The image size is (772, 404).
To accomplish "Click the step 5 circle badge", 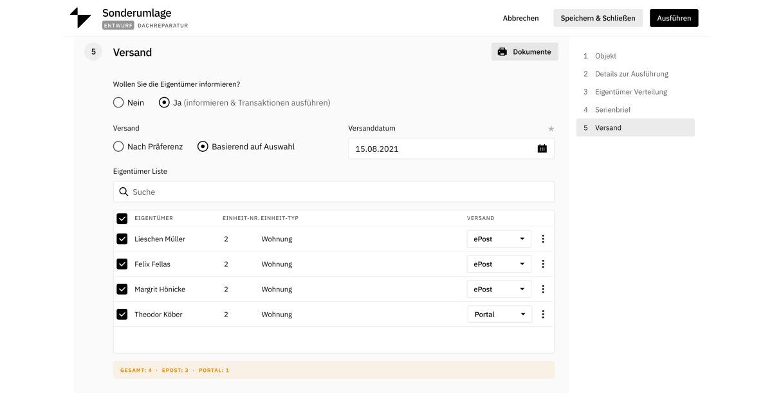I will pos(93,52).
